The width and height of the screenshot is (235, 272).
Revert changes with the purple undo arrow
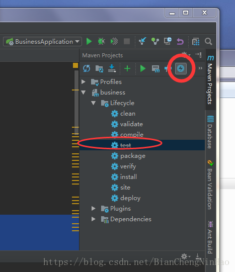coord(180,42)
